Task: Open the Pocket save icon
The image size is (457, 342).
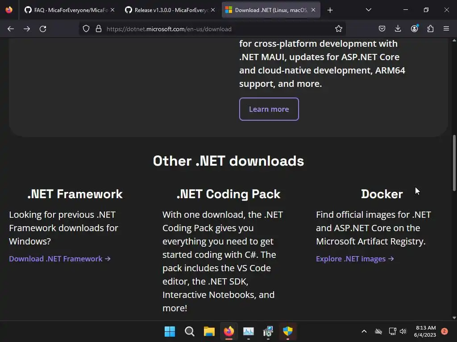Action: (382, 29)
